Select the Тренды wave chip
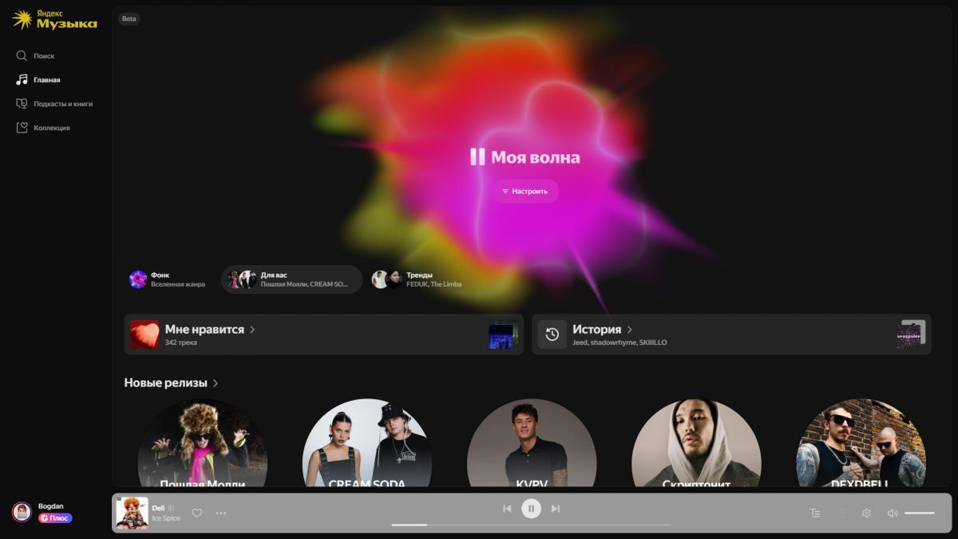 [417, 279]
